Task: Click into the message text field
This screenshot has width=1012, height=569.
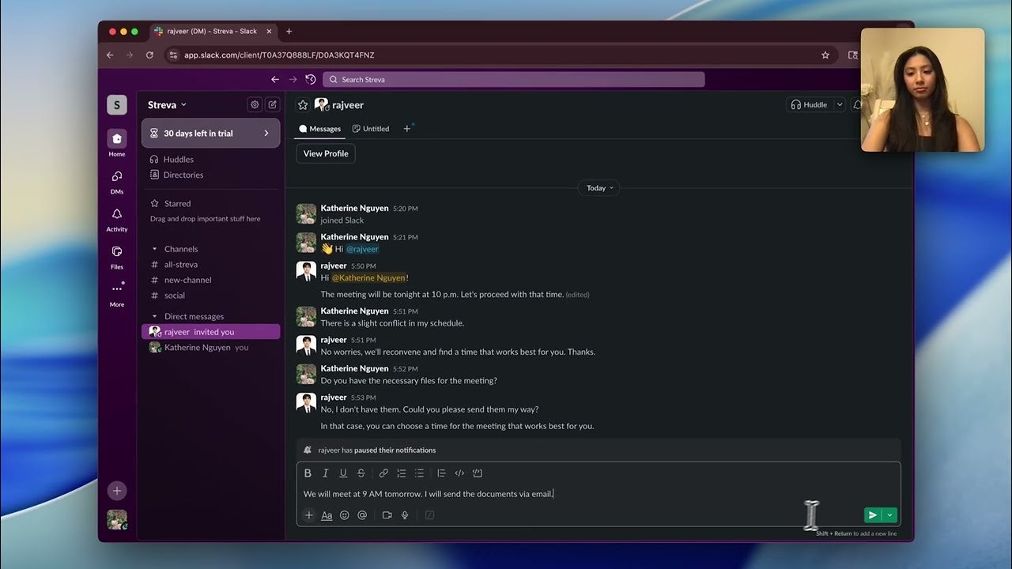Action: (599, 494)
